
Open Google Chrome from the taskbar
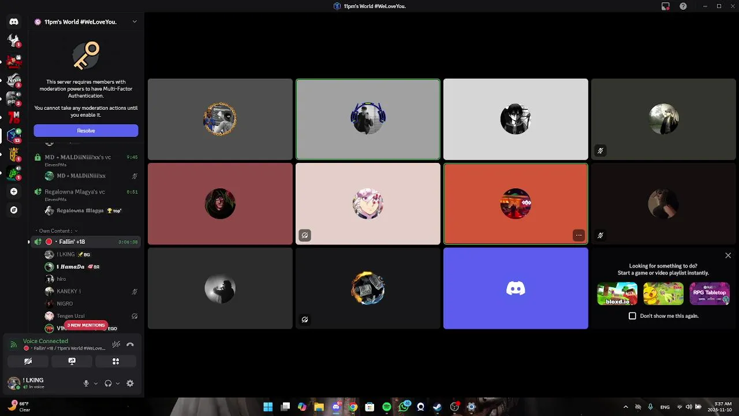click(353, 407)
